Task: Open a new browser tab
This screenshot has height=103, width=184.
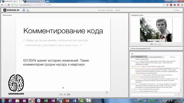Action: coord(47,1)
